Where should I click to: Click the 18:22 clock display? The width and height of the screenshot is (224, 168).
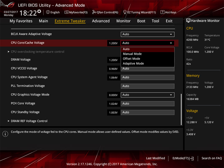point(28,13)
